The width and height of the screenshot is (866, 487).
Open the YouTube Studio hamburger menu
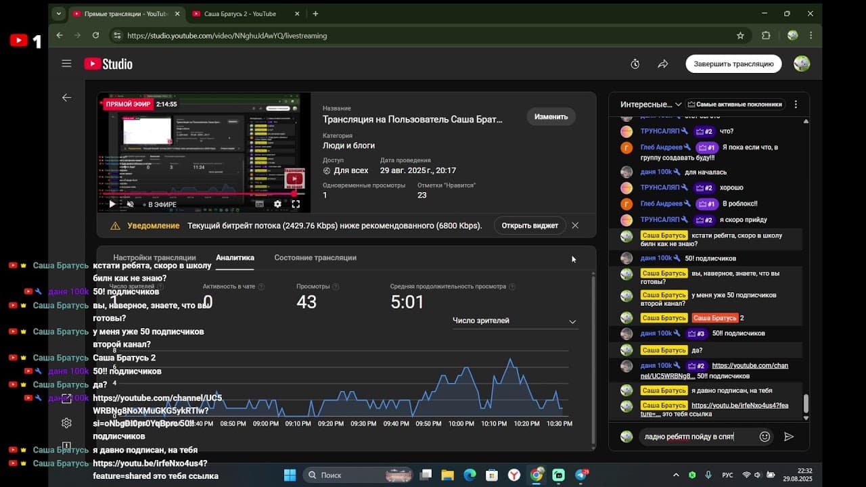click(x=66, y=64)
